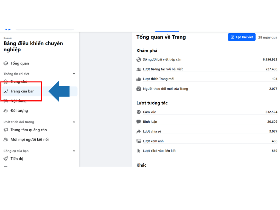This screenshot has width=280, height=210.
Task: Click the Tổng quan layers icon
Action: tap(6, 63)
